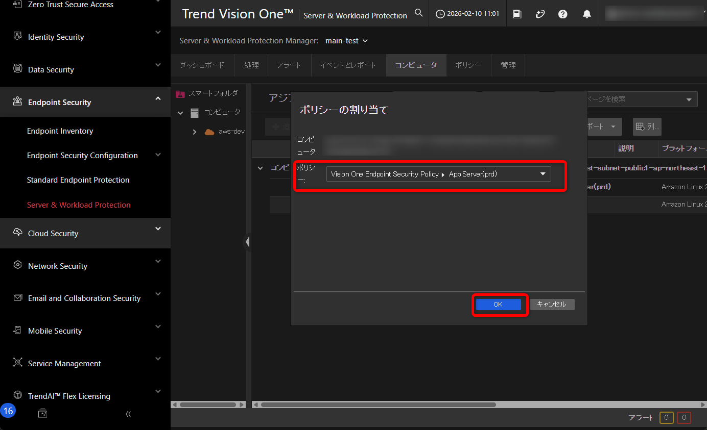Expand the aws-dev tree node
Viewport: 707px width, 430px height.
tap(194, 132)
